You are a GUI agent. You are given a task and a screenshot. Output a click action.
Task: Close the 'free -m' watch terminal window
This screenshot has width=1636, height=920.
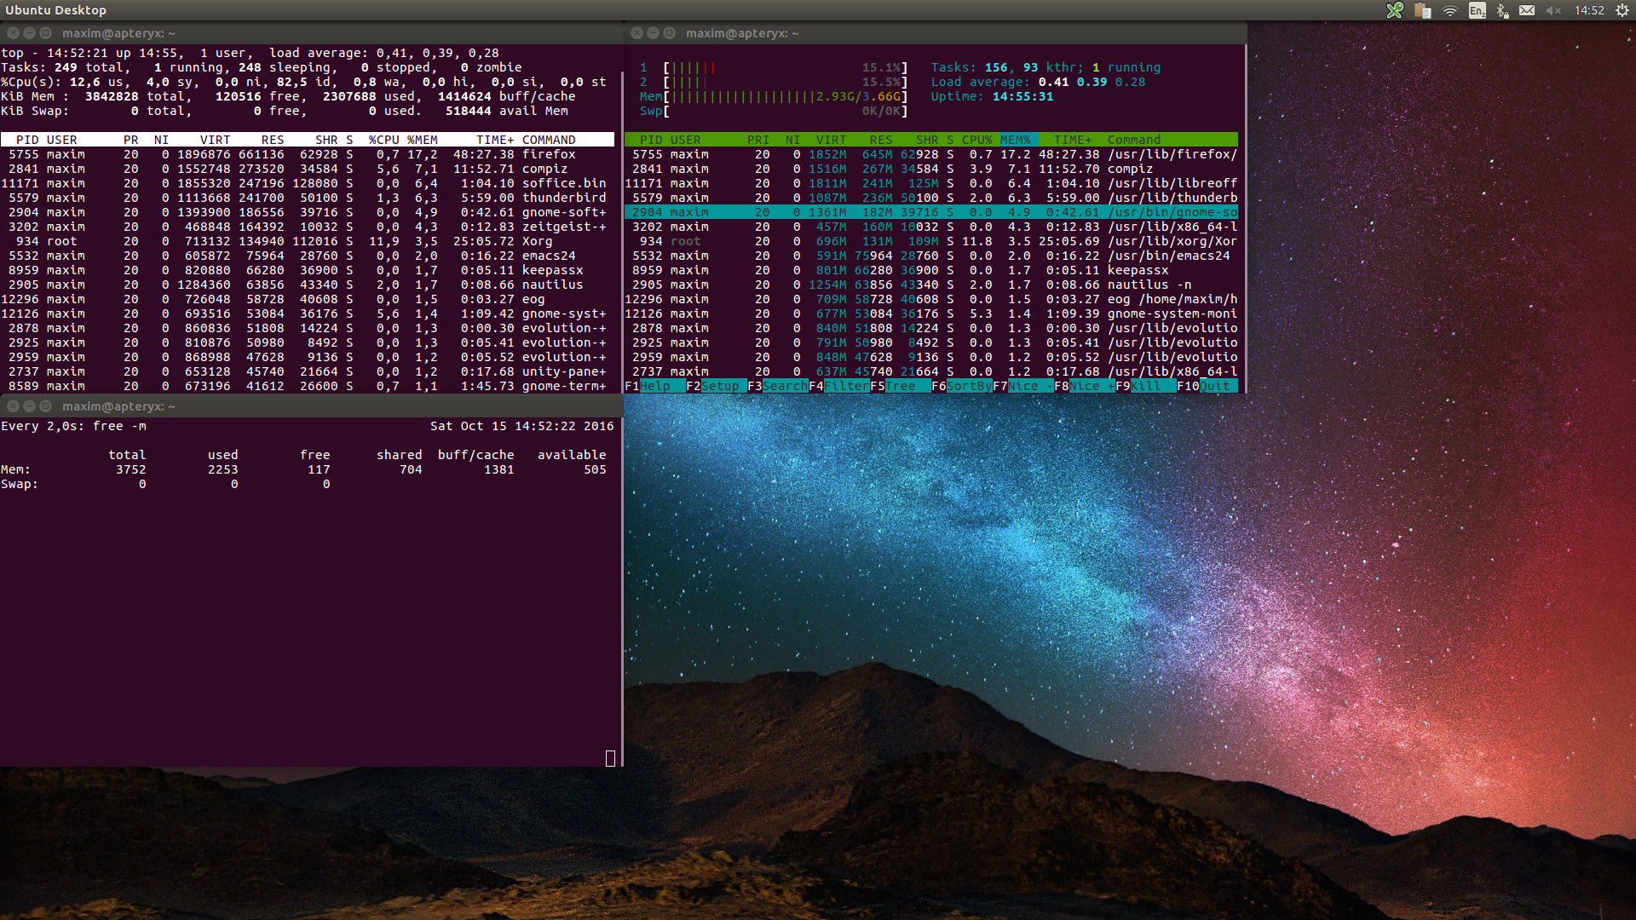click(13, 406)
